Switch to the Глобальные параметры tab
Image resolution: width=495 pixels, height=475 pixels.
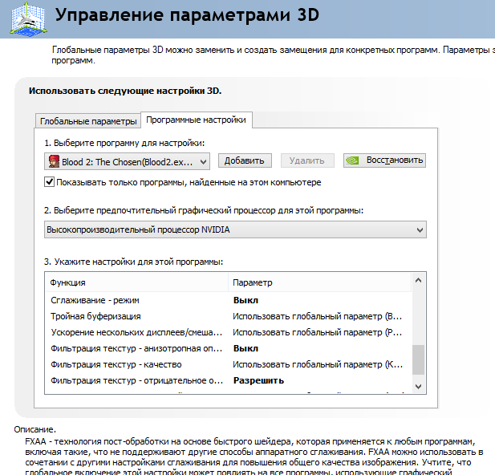pyautogui.click(x=88, y=121)
